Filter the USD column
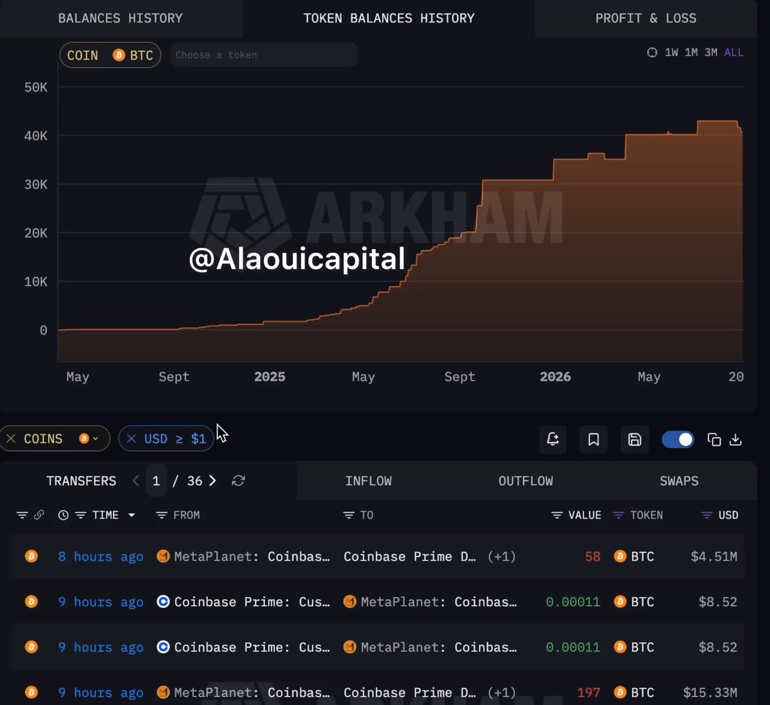 pyautogui.click(x=706, y=515)
